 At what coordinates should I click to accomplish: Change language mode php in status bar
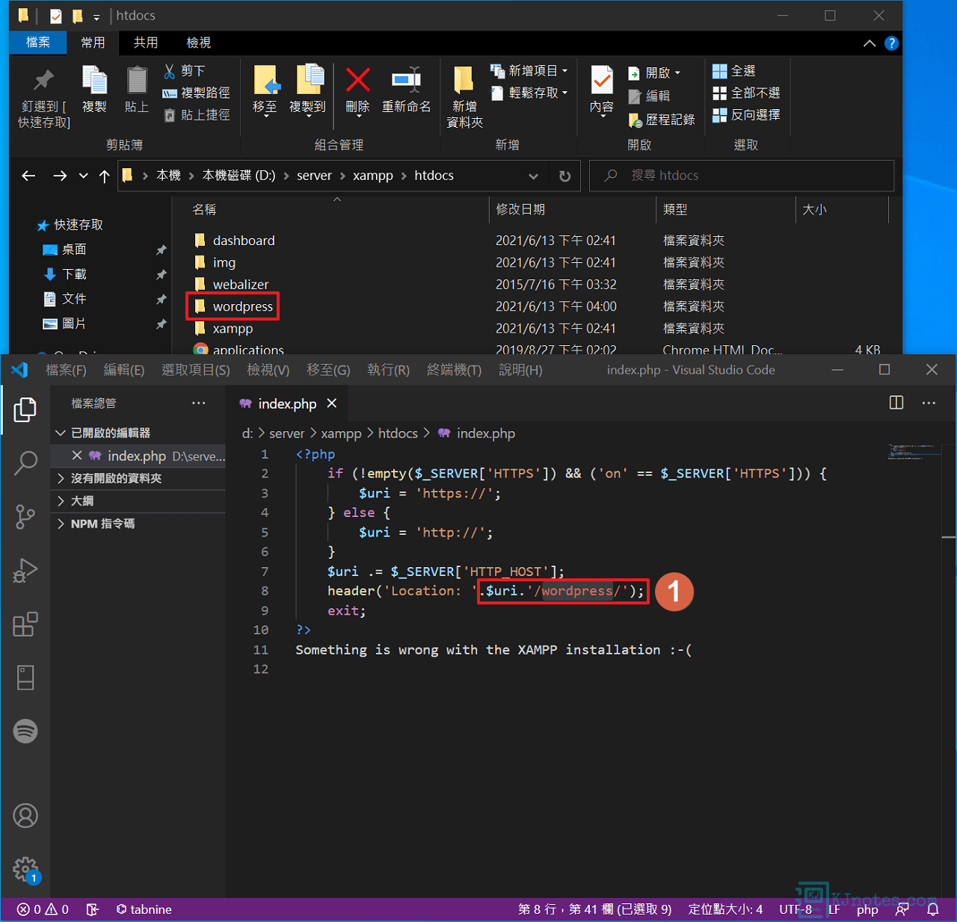coord(867,909)
